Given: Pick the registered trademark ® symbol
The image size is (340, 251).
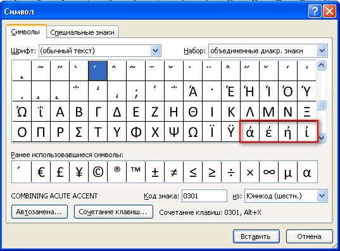Looking at the screenshot, I should (117, 172).
